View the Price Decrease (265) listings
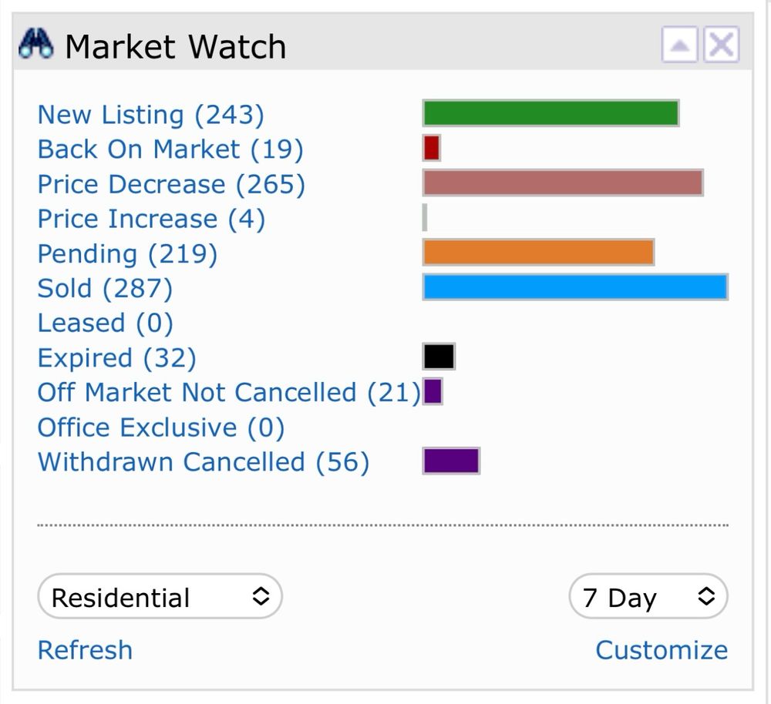Image resolution: width=771 pixels, height=704 pixels. click(172, 184)
